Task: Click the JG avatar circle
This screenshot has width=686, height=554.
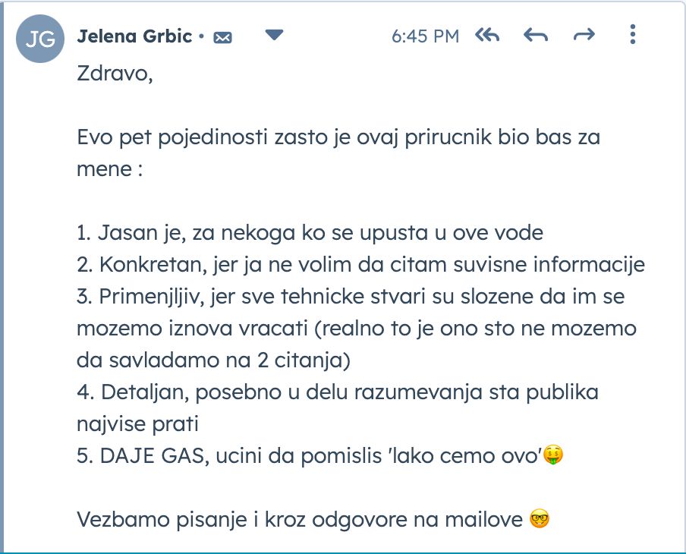Action: coord(40,39)
